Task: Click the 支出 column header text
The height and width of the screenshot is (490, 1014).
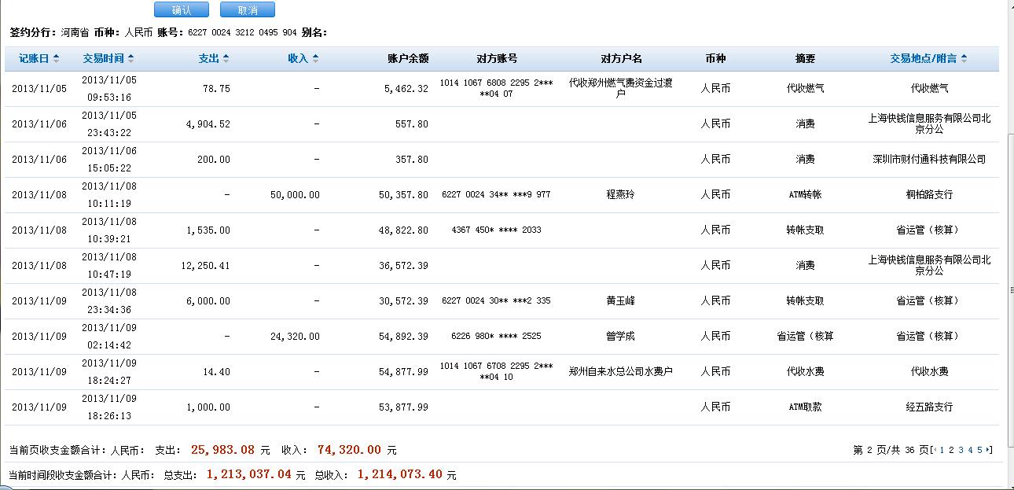Action: [x=209, y=59]
